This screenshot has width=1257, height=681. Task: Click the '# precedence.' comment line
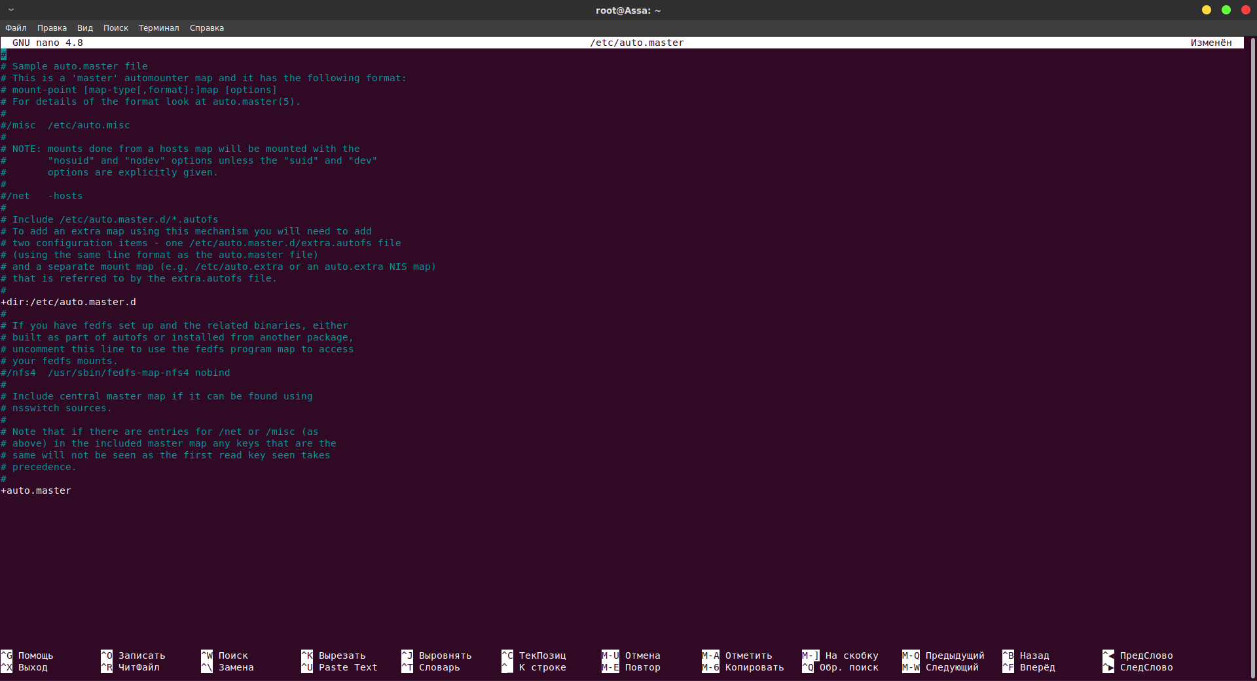coord(39,467)
